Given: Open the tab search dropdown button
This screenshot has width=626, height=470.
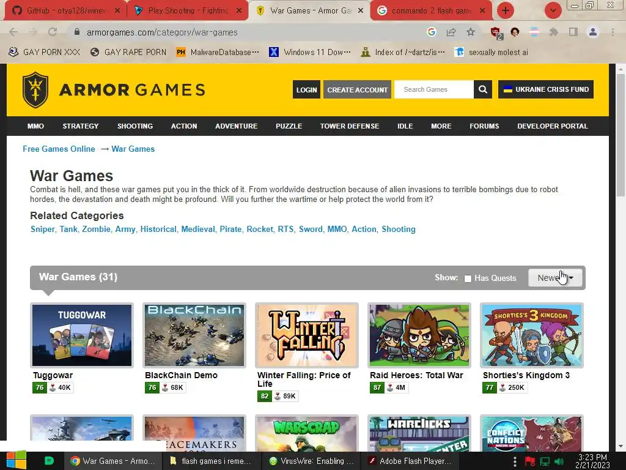Looking at the screenshot, I should 553,10.
